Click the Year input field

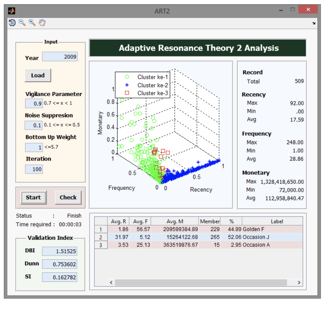click(x=60, y=57)
